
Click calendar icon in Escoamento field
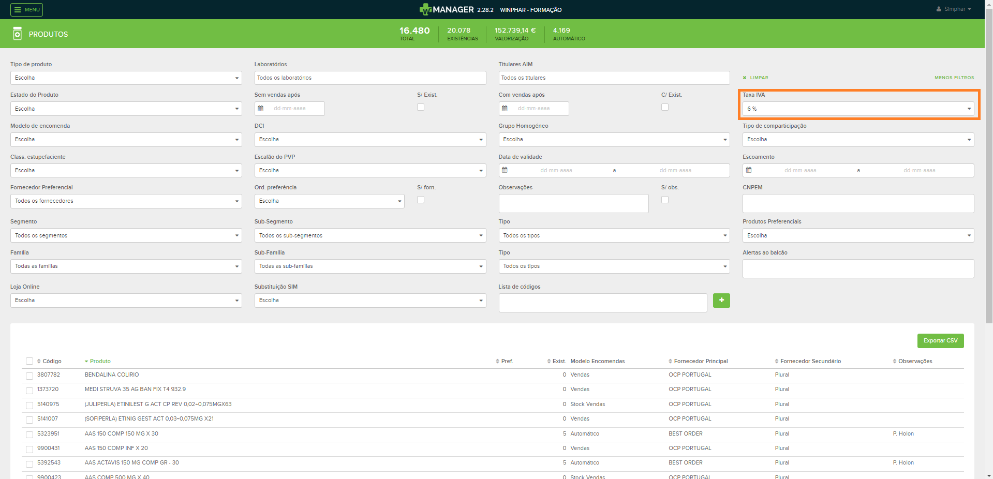point(748,170)
